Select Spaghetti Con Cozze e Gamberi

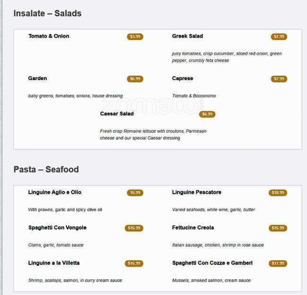[x=212, y=263]
